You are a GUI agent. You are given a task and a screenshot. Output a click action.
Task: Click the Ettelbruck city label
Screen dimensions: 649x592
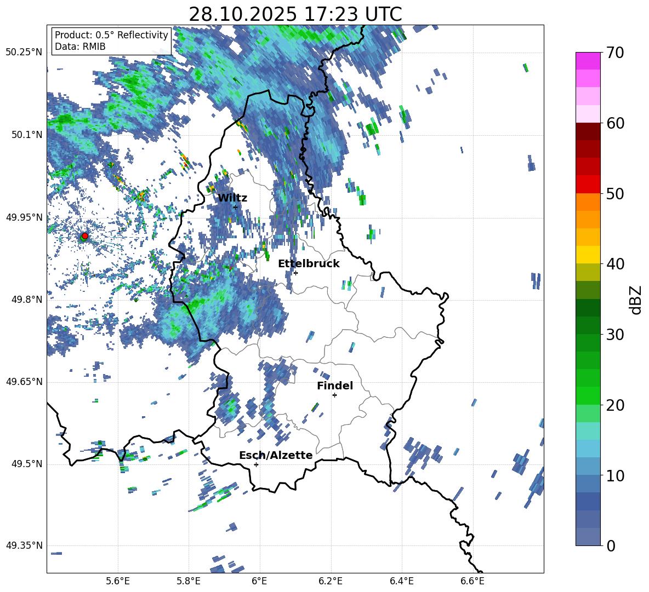coord(309,264)
